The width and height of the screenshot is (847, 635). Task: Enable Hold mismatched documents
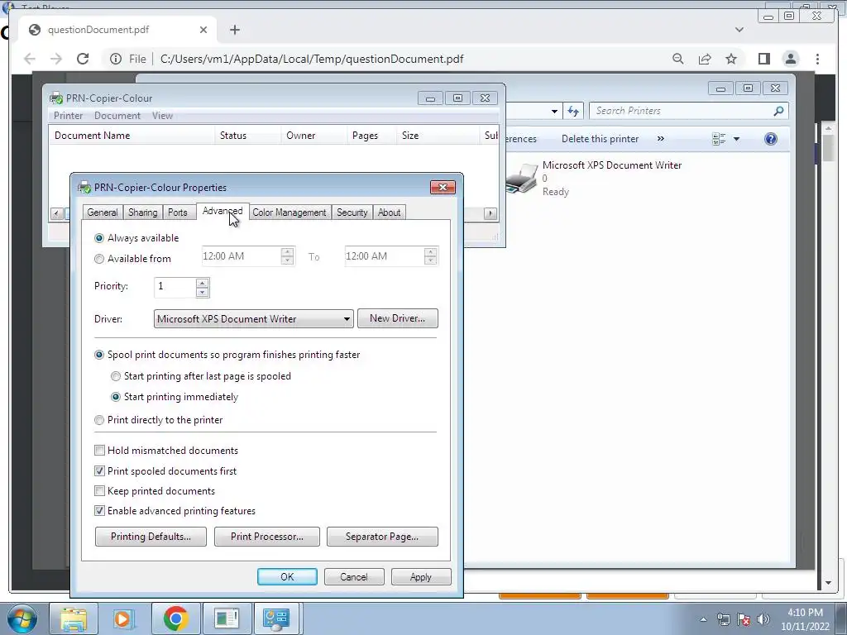pyautogui.click(x=99, y=451)
